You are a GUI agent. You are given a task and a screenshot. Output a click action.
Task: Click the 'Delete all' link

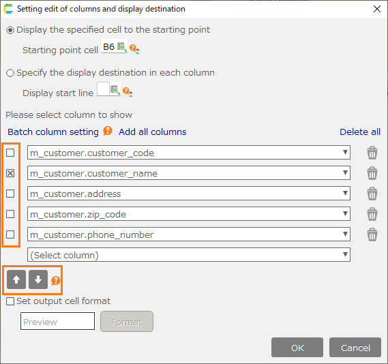coord(360,132)
